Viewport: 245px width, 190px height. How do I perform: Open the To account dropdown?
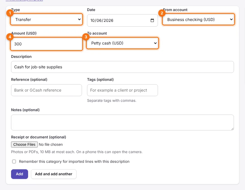pyautogui.click(x=122, y=43)
